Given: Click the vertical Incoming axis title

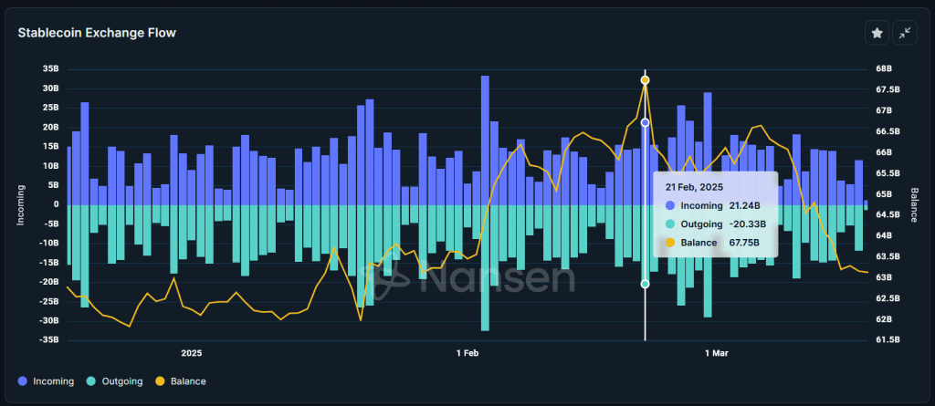Looking at the screenshot, I should (21, 204).
